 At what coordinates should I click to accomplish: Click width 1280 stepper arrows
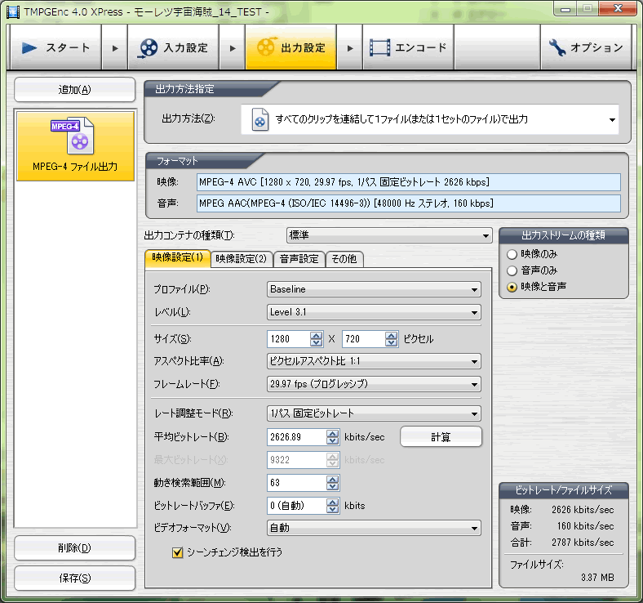click(316, 339)
